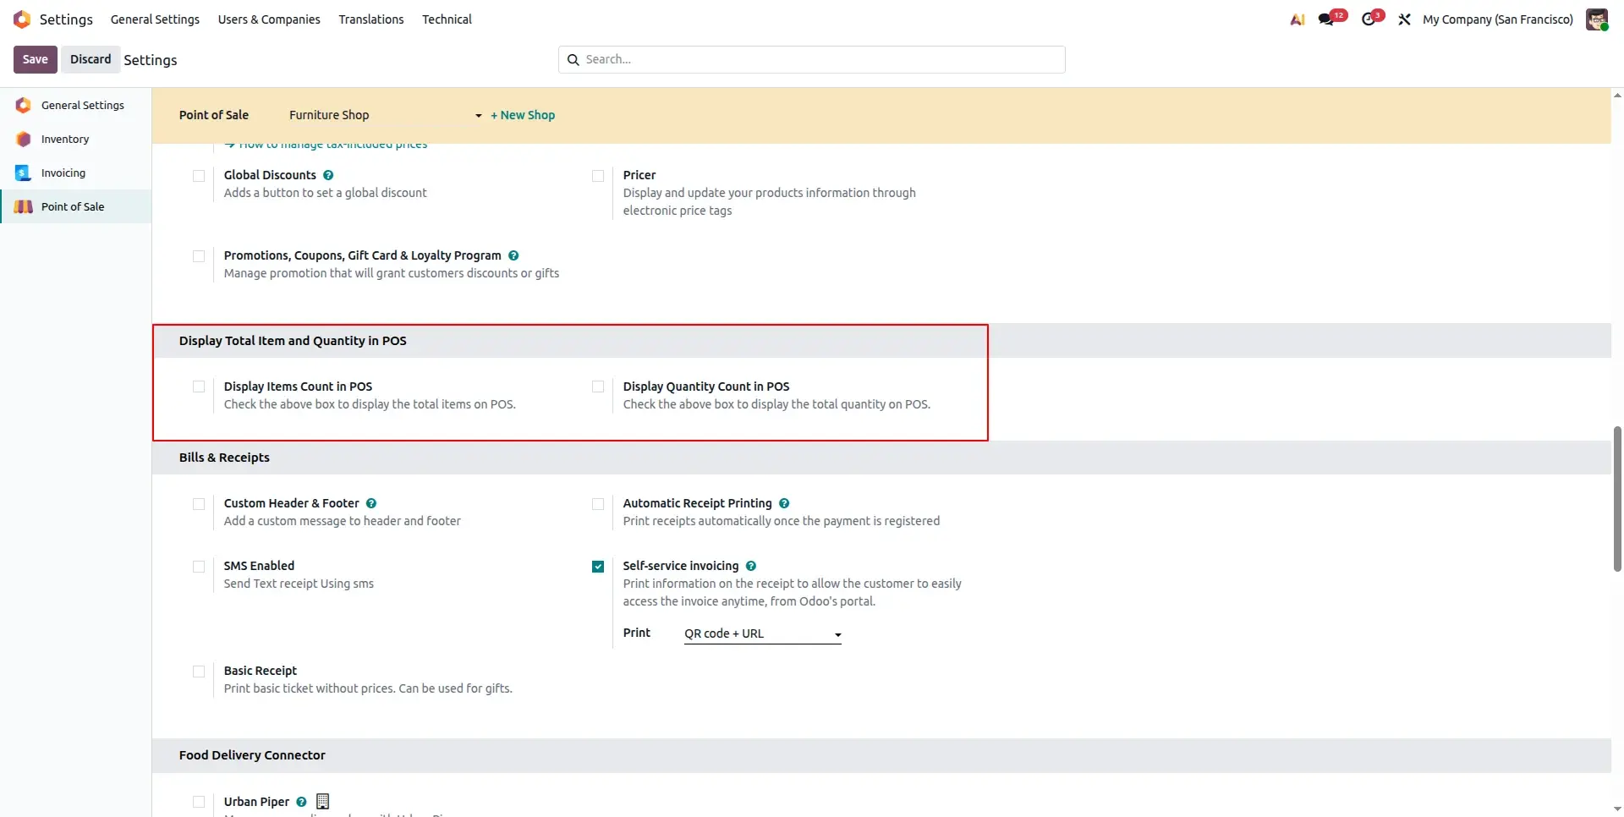Click the 'Food Delivery Connector' section heading
Image resolution: width=1624 pixels, height=817 pixels.
tap(252, 755)
